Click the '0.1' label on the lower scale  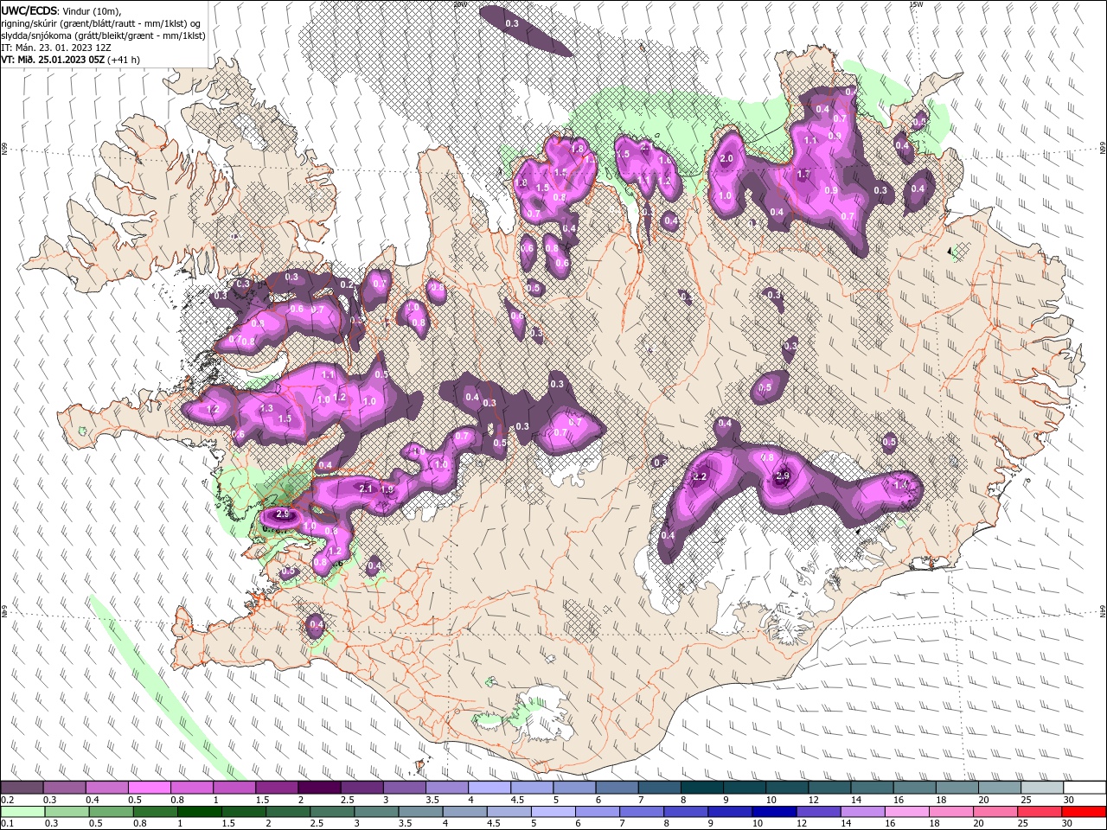pyautogui.click(x=7, y=823)
